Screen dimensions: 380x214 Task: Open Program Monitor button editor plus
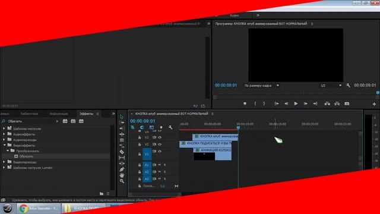tap(374, 104)
